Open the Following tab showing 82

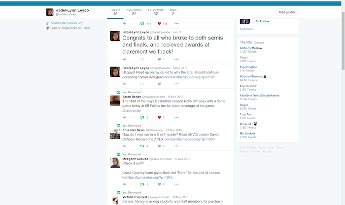[x=134, y=12]
